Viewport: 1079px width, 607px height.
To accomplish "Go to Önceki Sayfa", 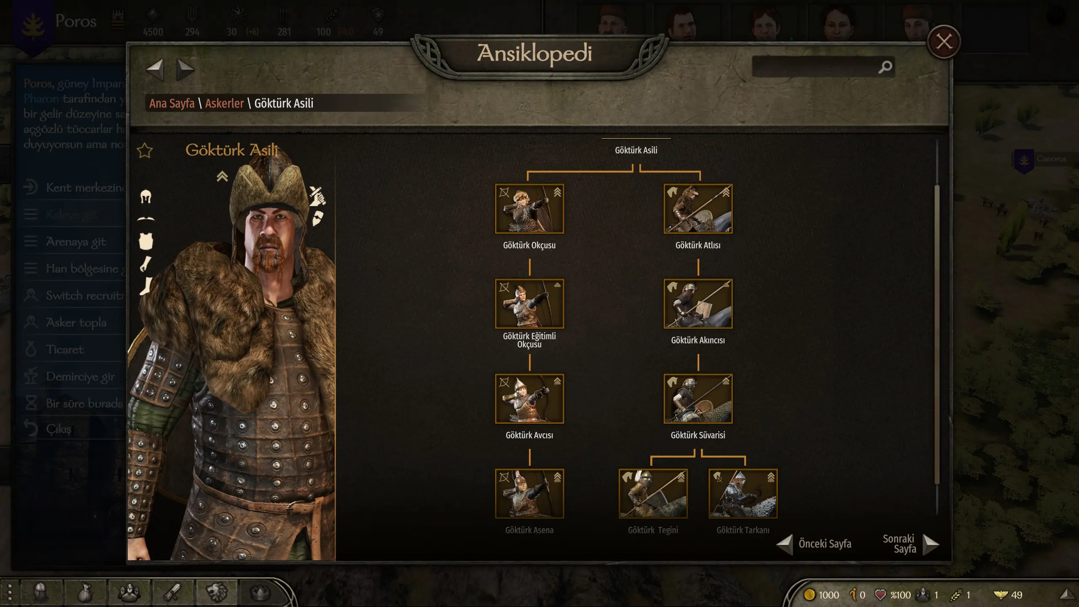I will coord(814,544).
